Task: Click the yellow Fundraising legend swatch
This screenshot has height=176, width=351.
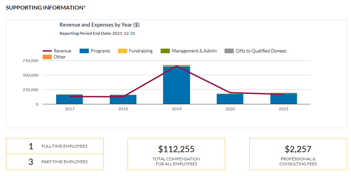Action: pos(123,51)
